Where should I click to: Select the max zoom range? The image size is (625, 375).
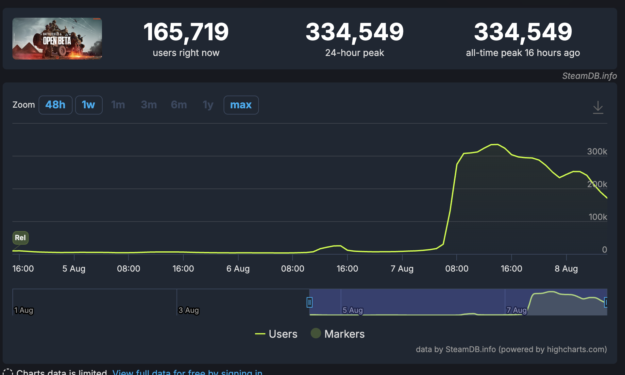(x=241, y=105)
